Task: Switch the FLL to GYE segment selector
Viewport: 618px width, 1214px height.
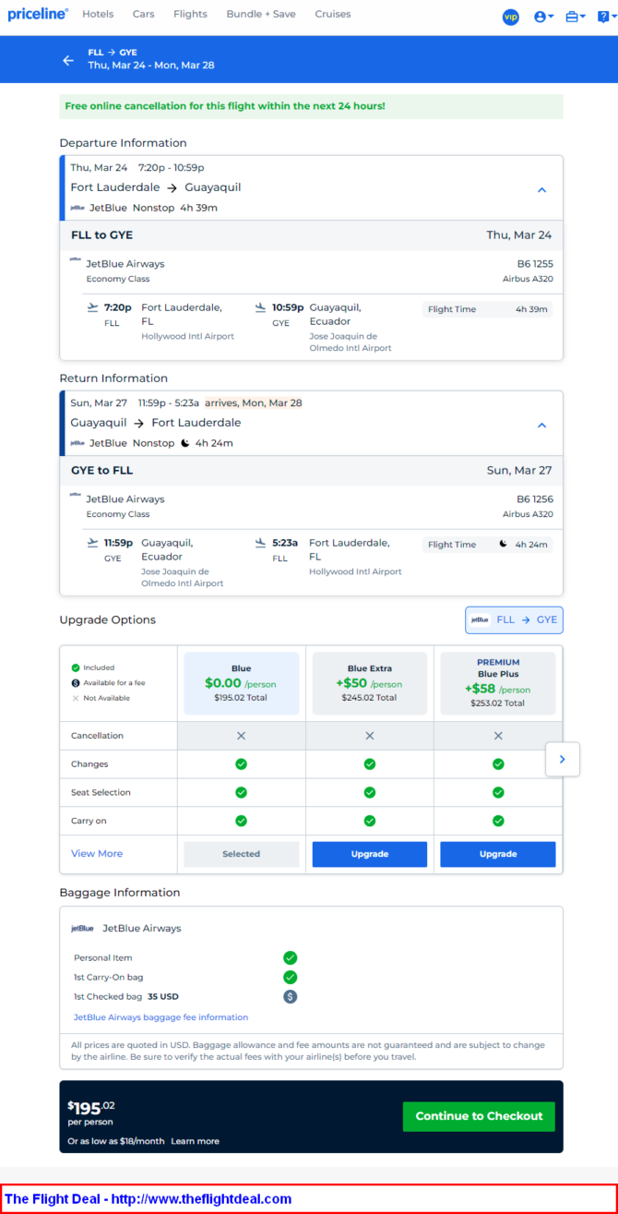Action: coord(514,619)
